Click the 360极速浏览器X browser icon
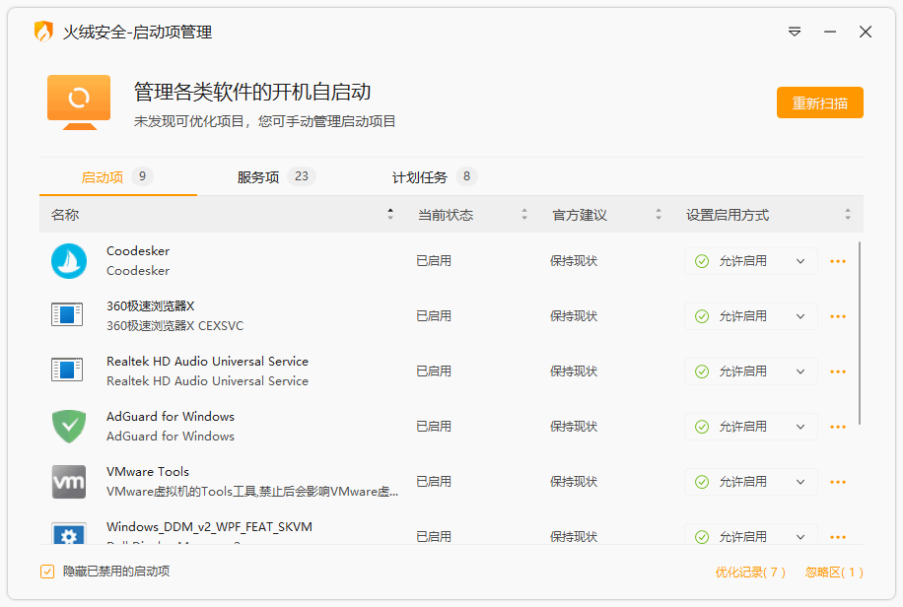The height and width of the screenshot is (607, 903). tap(68, 315)
